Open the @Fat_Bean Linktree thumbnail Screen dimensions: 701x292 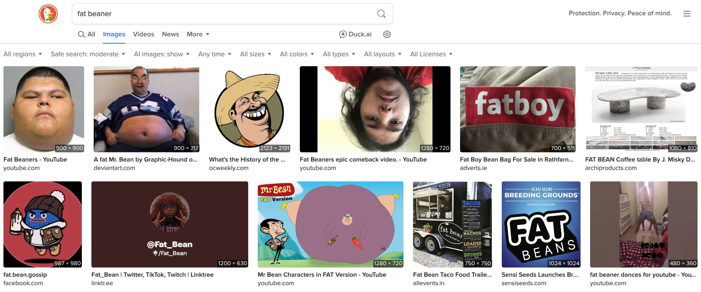[170, 224]
